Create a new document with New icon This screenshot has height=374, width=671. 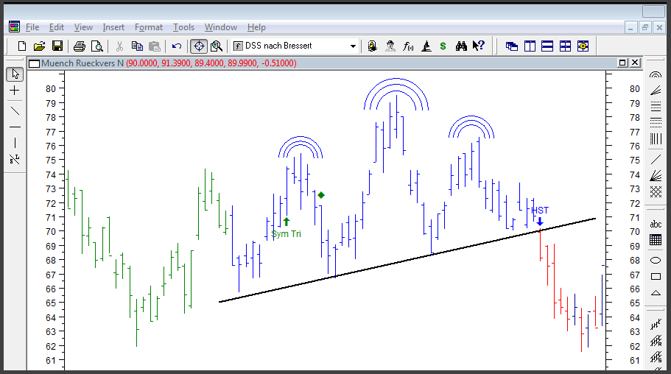[22, 46]
